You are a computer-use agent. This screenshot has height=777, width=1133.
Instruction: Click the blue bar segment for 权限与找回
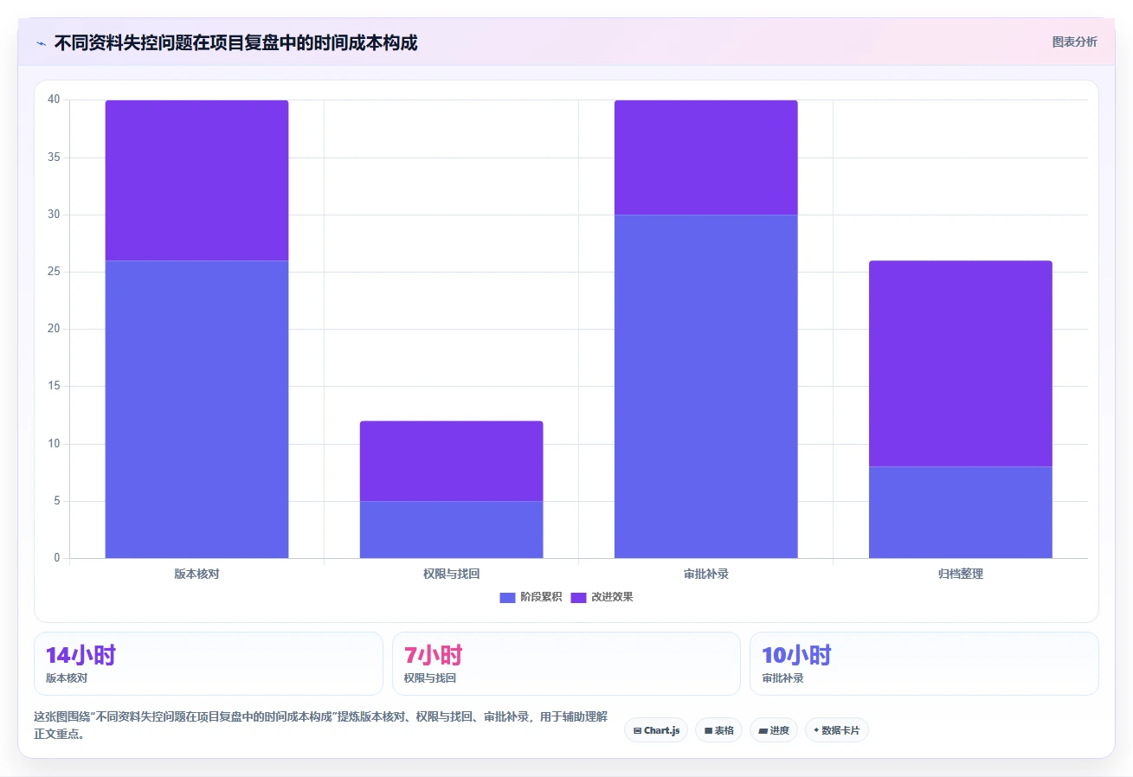(x=451, y=530)
